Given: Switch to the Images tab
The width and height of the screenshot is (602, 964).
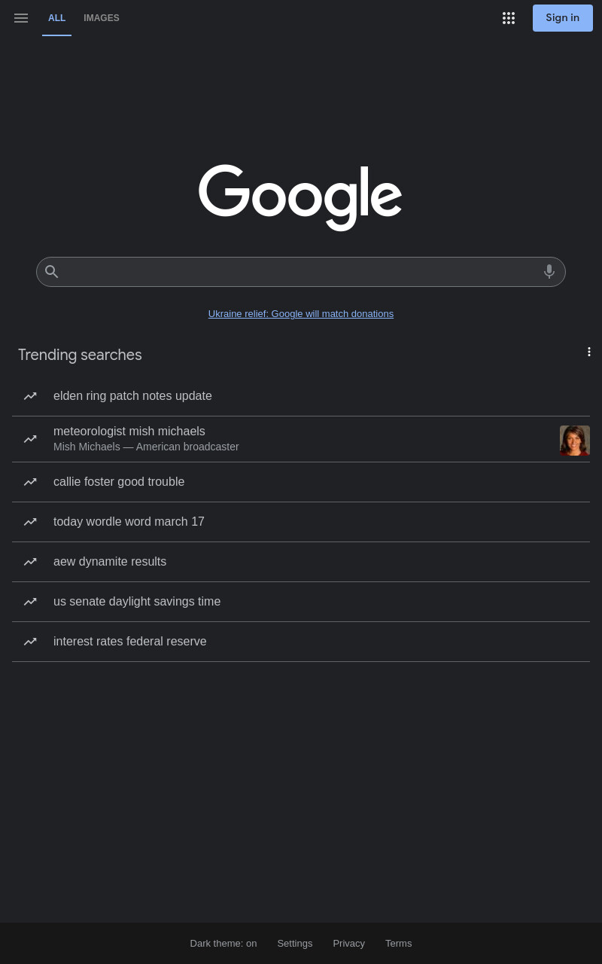Looking at the screenshot, I should [102, 18].
